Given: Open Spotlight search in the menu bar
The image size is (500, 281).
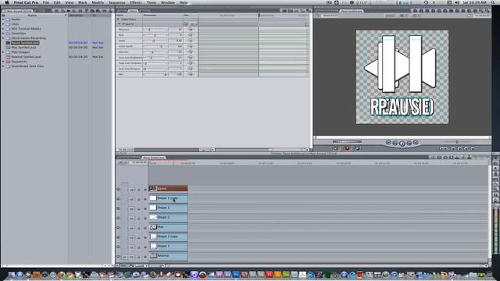Looking at the screenshot, I should [x=493, y=2].
